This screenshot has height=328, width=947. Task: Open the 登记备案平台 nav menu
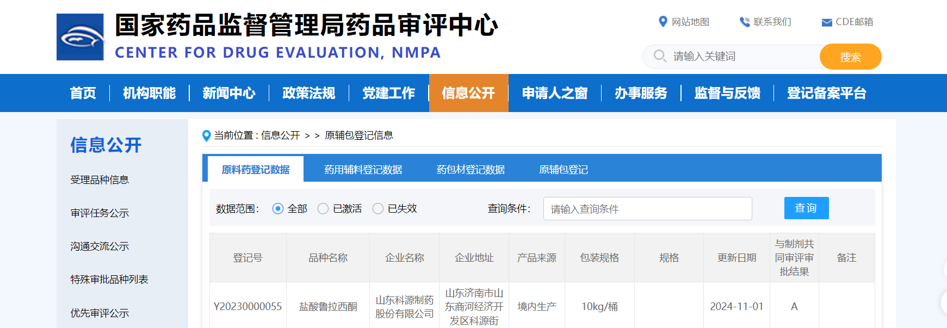point(827,93)
